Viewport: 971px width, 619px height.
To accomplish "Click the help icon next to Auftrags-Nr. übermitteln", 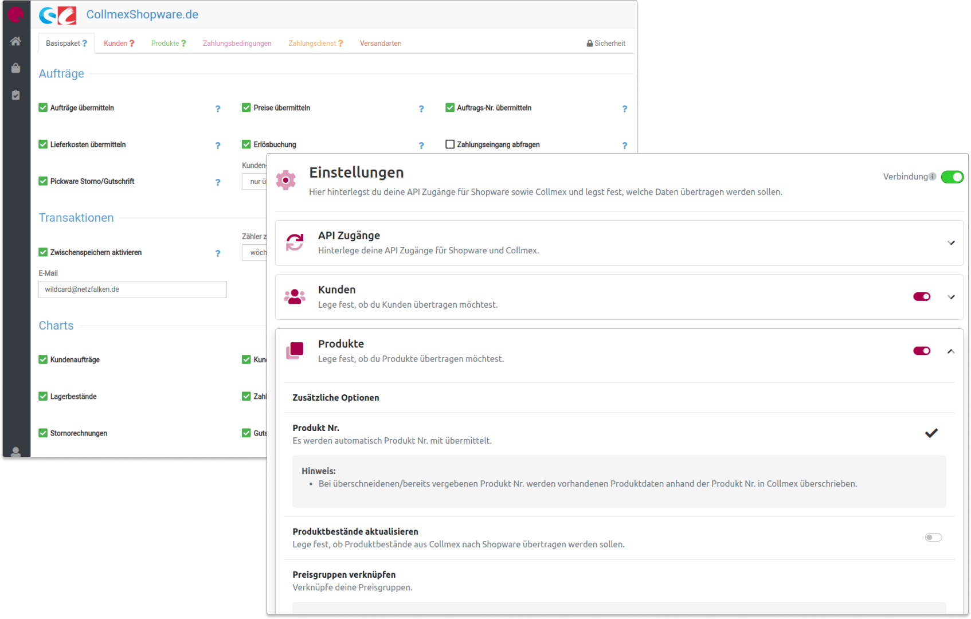I will click(x=625, y=109).
